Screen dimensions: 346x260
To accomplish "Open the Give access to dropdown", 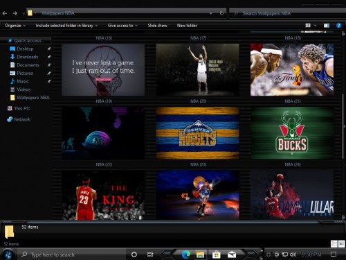I will [122, 26].
